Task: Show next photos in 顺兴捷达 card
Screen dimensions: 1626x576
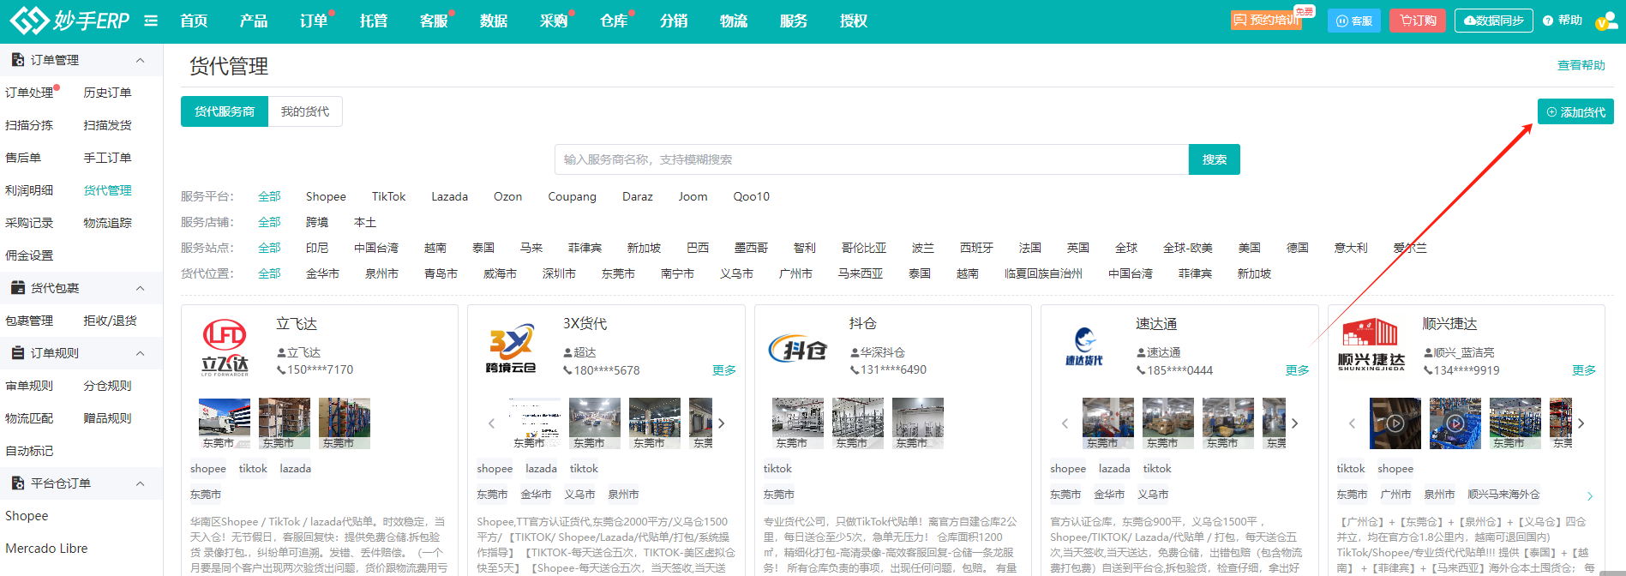Action: 1581,423
